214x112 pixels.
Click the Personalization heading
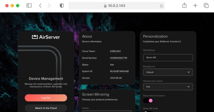[x=155, y=36]
